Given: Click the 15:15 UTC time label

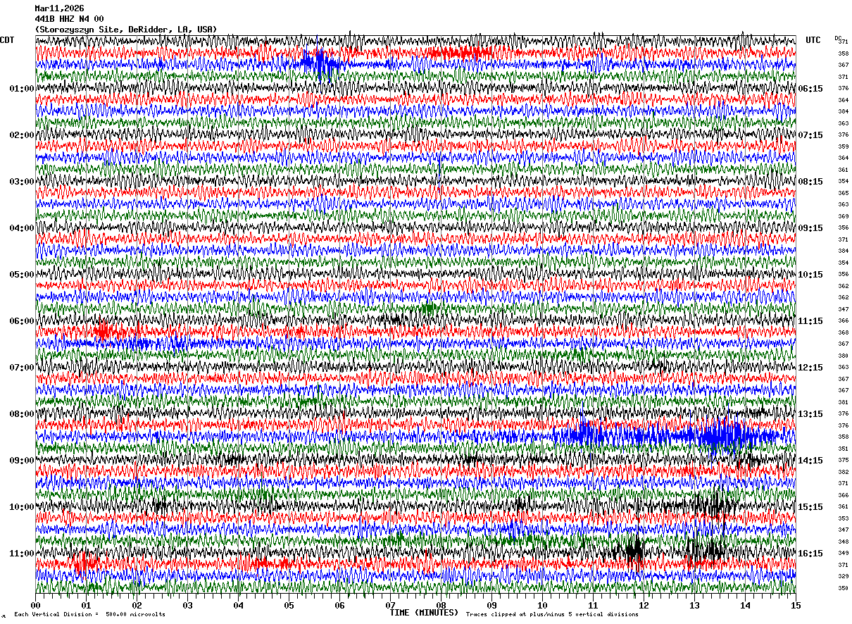Looking at the screenshot, I should [810, 507].
